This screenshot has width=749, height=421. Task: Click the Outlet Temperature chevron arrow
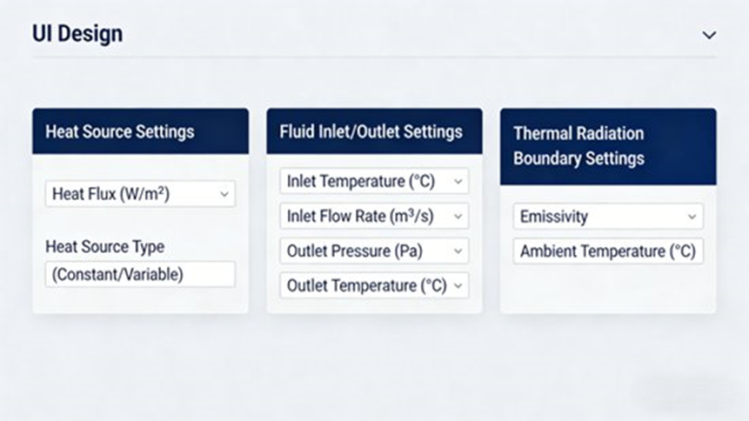pyautogui.click(x=458, y=285)
